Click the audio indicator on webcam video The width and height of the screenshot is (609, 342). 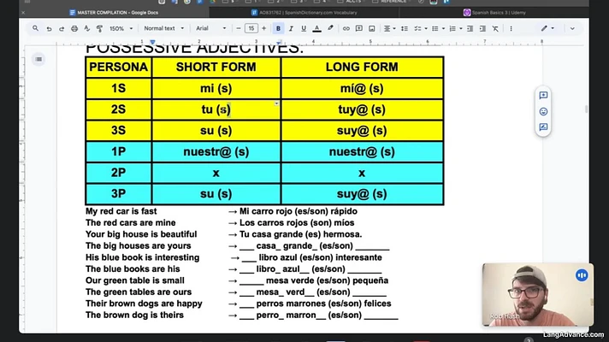coord(582,275)
